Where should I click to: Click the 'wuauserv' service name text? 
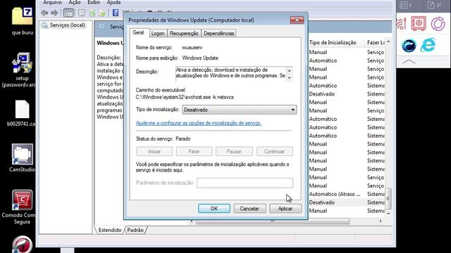coord(192,48)
